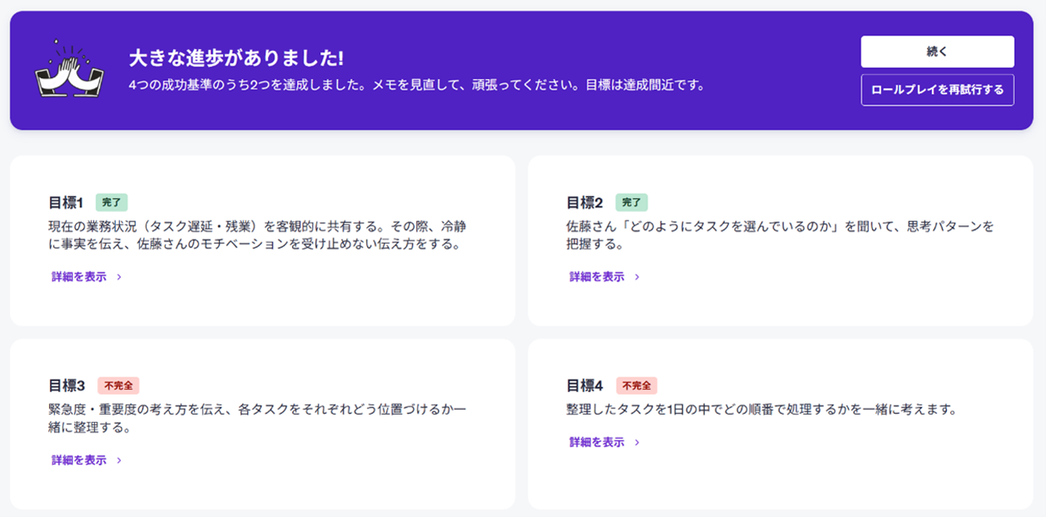The height and width of the screenshot is (517, 1046).
Task: Click ロールプレイを再試行する button
Action: click(x=937, y=90)
